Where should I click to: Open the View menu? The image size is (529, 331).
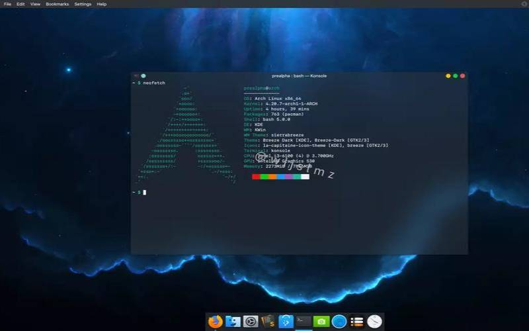(x=35, y=4)
